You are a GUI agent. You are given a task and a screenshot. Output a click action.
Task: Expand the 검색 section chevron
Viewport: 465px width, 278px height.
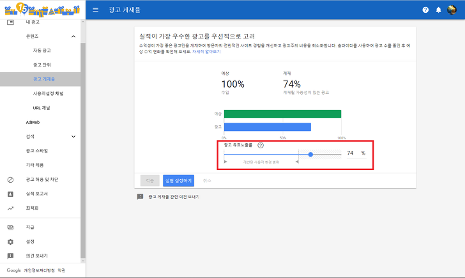coord(73,137)
